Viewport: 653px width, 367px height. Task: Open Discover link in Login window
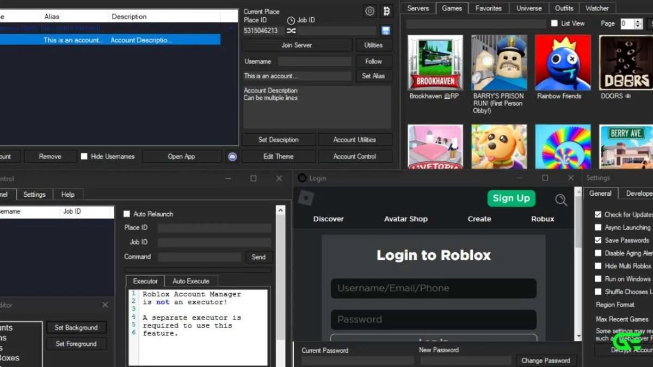click(329, 219)
